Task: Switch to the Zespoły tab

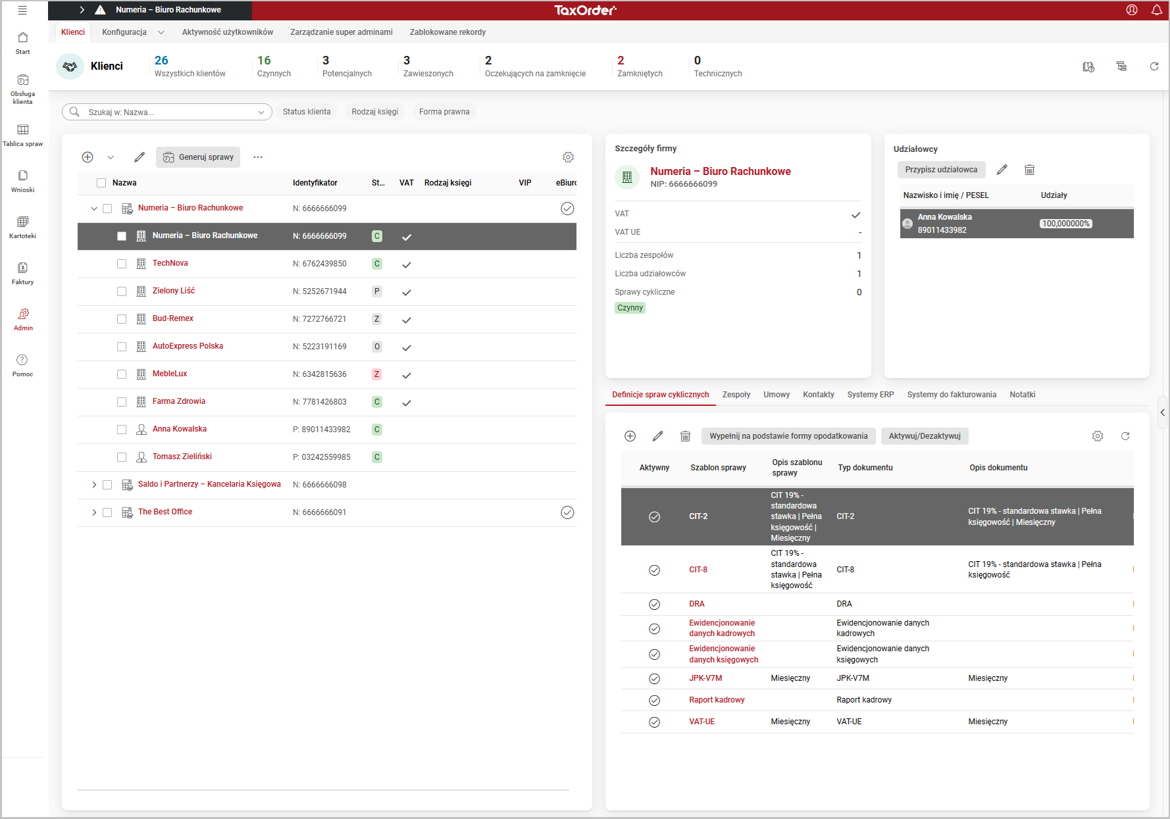Action: click(736, 395)
